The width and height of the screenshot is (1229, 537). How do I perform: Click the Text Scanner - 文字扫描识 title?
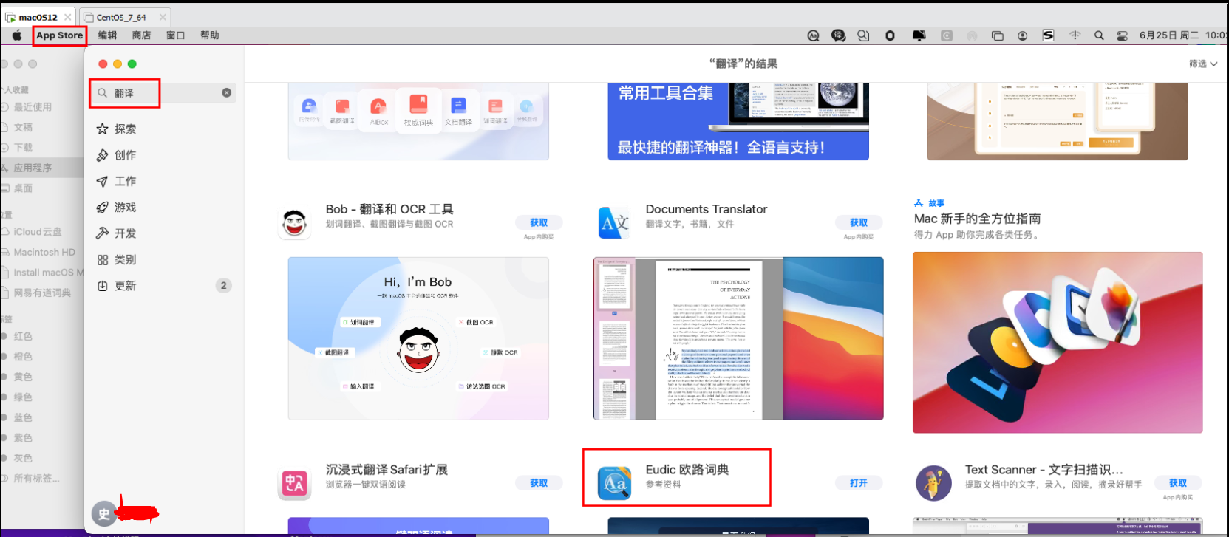coord(1044,470)
